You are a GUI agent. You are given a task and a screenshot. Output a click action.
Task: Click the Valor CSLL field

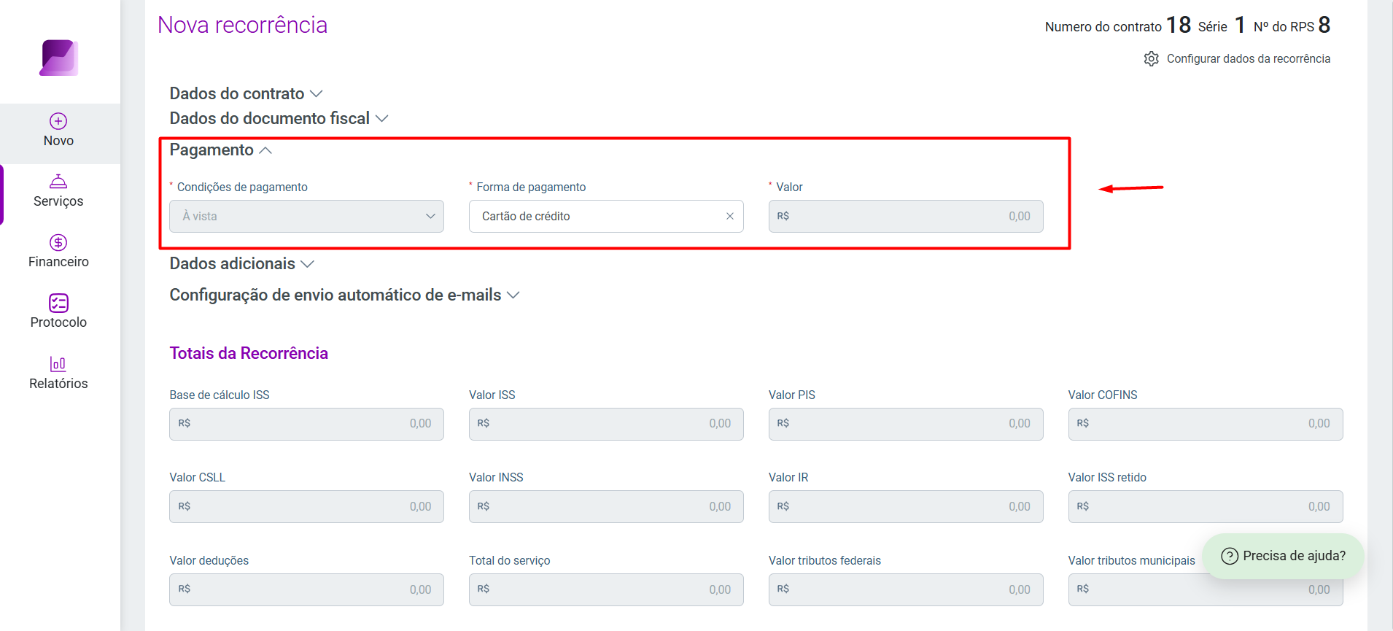tap(306, 506)
